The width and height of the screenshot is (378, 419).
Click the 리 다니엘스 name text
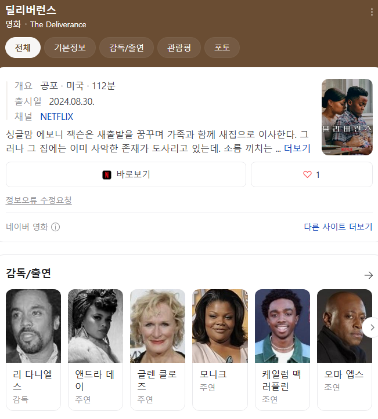(x=33, y=381)
